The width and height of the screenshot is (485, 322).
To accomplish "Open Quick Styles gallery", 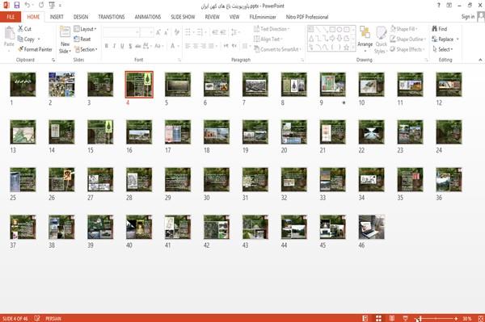I will point(381,40).
